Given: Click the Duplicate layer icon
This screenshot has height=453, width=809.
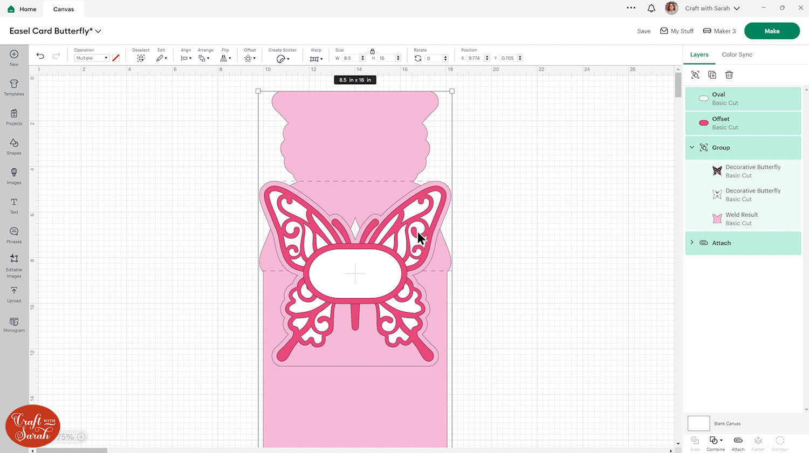Looking at the screenshot, I should coord(712,75).
